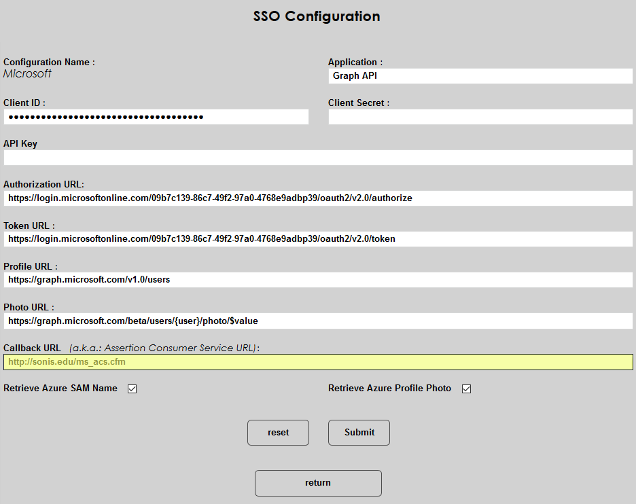Screen dimensions: 636x504
Task: Toggle the Retrieve Azure Profile Photo checkbox
Action: pos(466,389)
